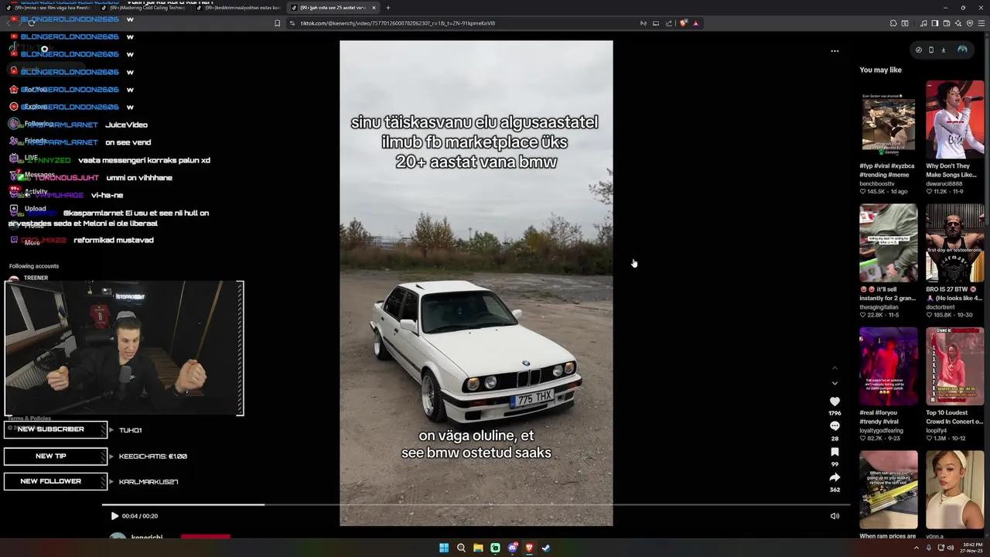Open the profile avatar in top right
The height and width of the screenshot is (557, 990).
point(962,50)
